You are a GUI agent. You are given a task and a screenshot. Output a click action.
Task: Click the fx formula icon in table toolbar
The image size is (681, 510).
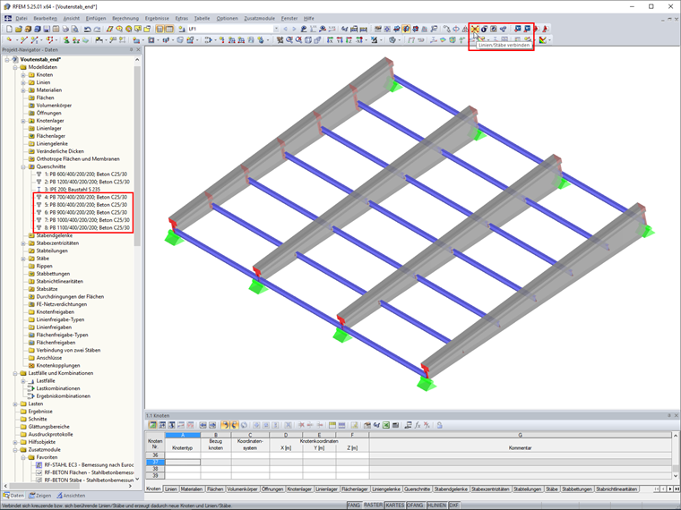click(x=418, y=425)
